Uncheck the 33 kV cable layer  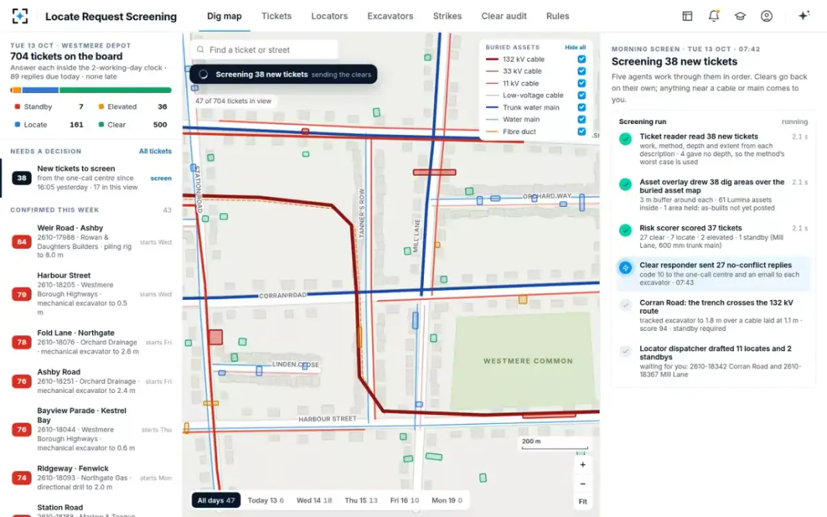[582, 71]
